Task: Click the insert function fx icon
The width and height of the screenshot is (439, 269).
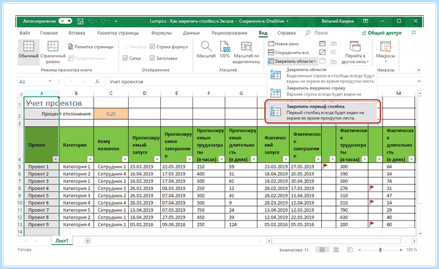Action: (97, 82)
